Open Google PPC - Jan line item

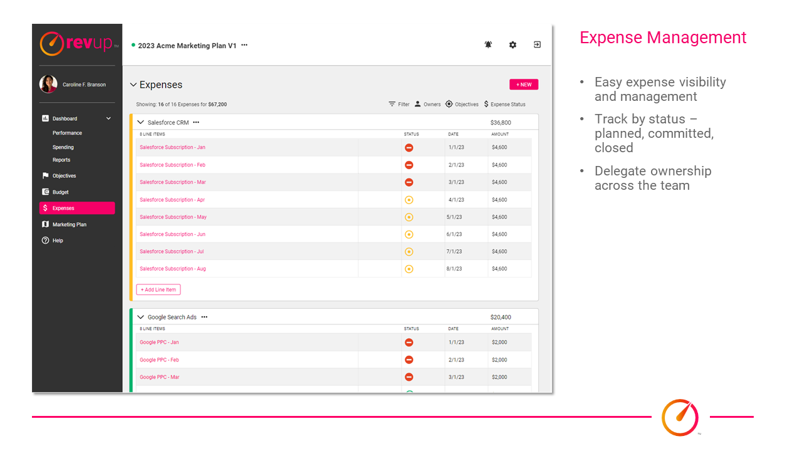pyautogui.click(x=159, y=343)
